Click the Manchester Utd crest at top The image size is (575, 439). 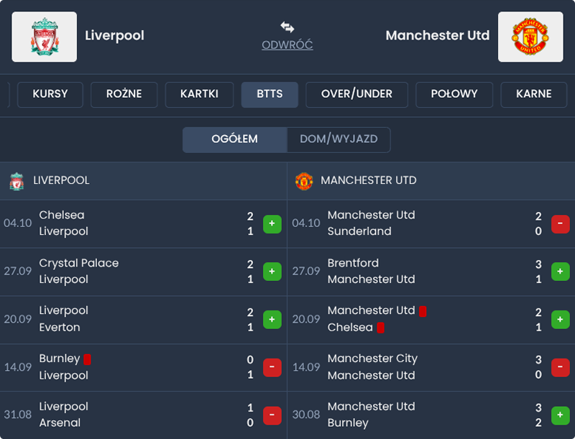(530, 37)
